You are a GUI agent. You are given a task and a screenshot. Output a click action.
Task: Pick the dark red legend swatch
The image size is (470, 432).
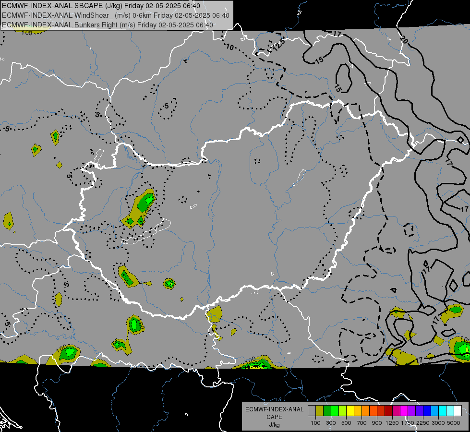tap(388, 411)
